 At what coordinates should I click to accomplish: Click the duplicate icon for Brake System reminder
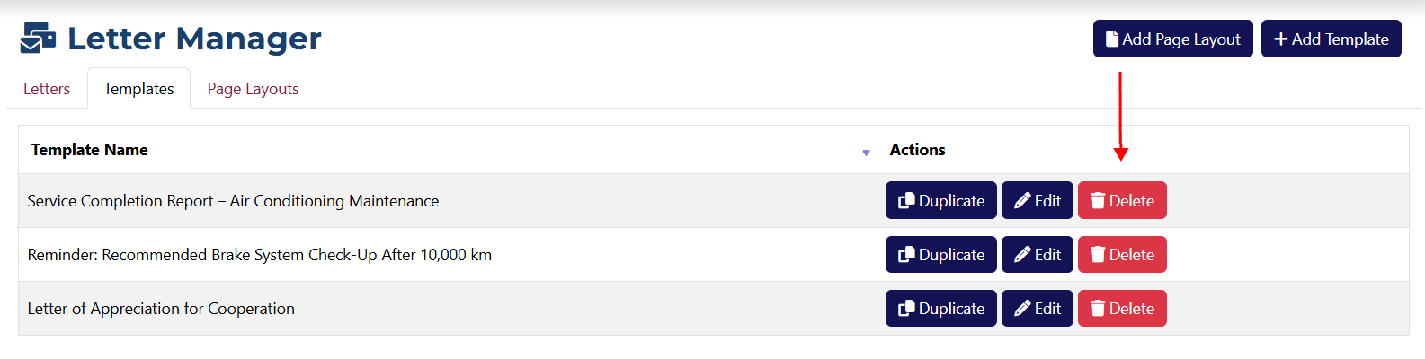tap(906, 255)
